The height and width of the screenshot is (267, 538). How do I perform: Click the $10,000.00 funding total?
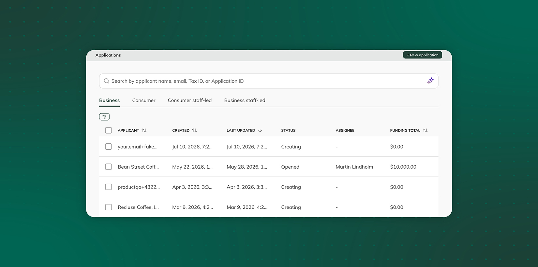coord(403,167)
